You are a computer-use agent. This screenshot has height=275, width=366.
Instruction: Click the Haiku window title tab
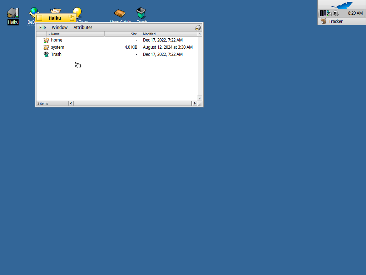[x=55, y=18]
